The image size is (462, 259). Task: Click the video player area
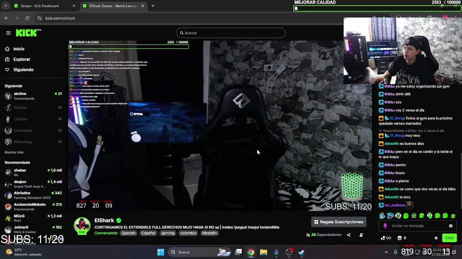point(220,126)
